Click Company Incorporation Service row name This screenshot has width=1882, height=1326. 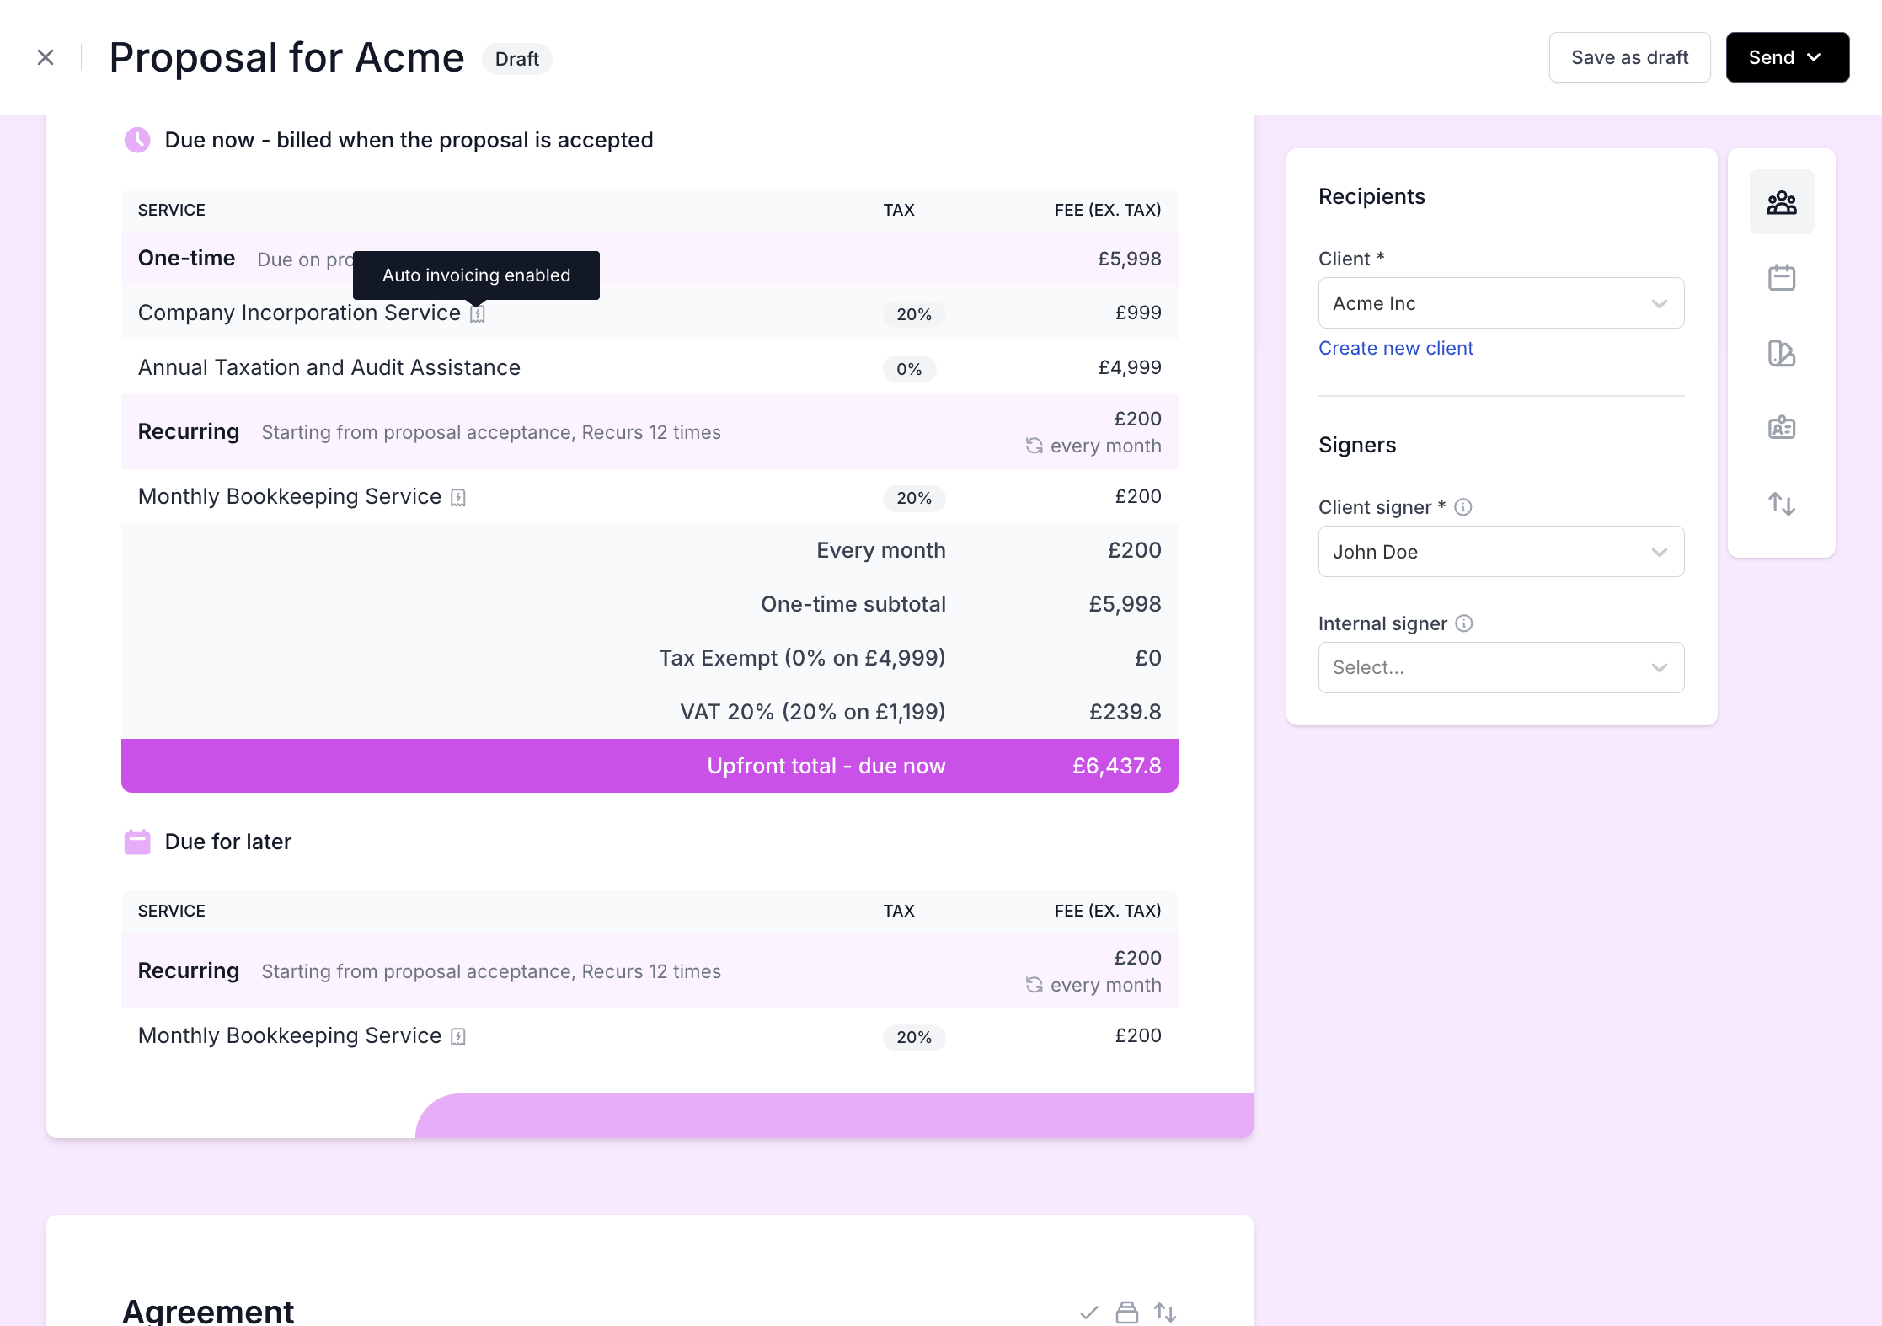click(299, 313)
